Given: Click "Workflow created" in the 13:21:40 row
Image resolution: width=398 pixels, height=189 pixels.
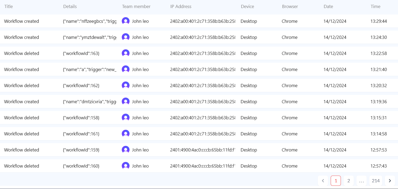Looking at the screenshot, I should click(21, 69).
